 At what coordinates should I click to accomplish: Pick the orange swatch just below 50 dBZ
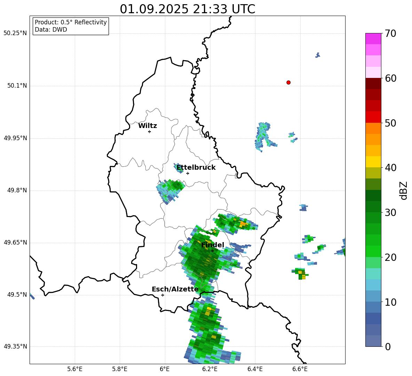(x=373, y=128)
